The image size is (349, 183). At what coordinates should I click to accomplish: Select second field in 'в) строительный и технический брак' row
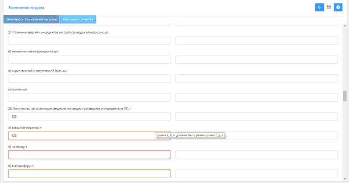coord(256,79)
